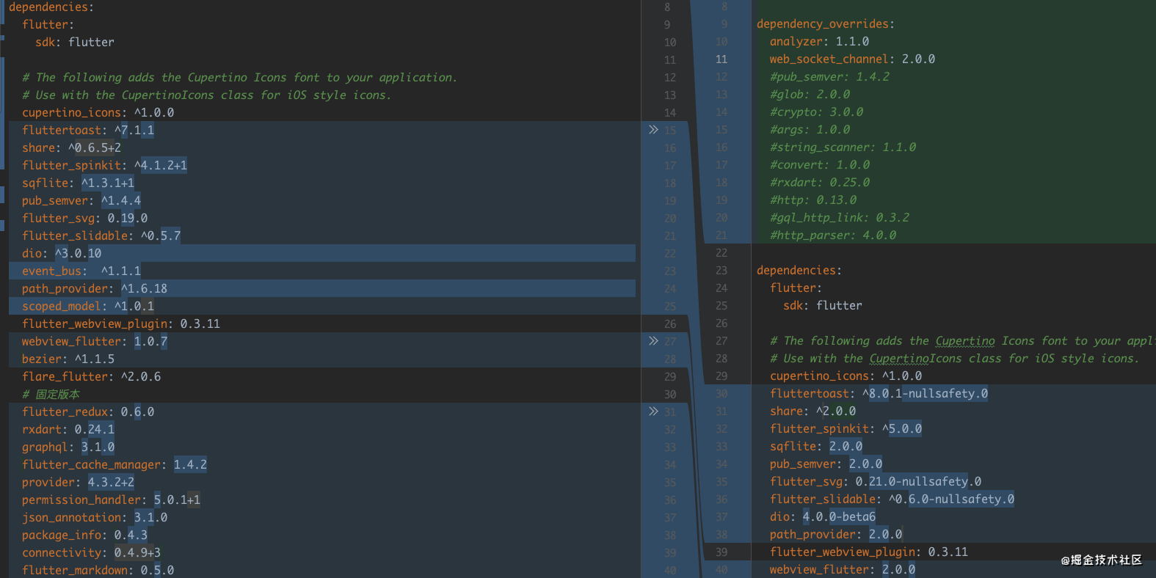1156x578 pixels.
Task: Click the '#args: 1.0.0' comment
Action: [810, 129]
